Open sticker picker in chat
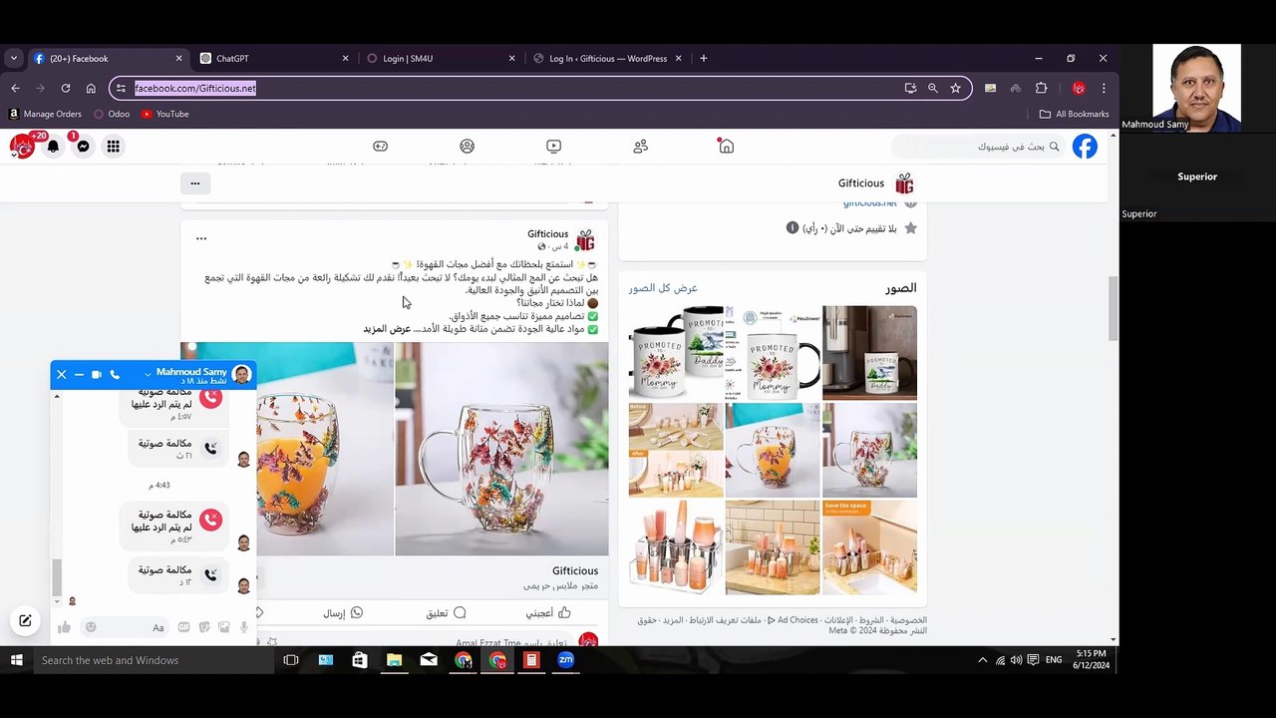Viewport: 1276px width, 718px height. pyautogui.click(x=203, y=627)
